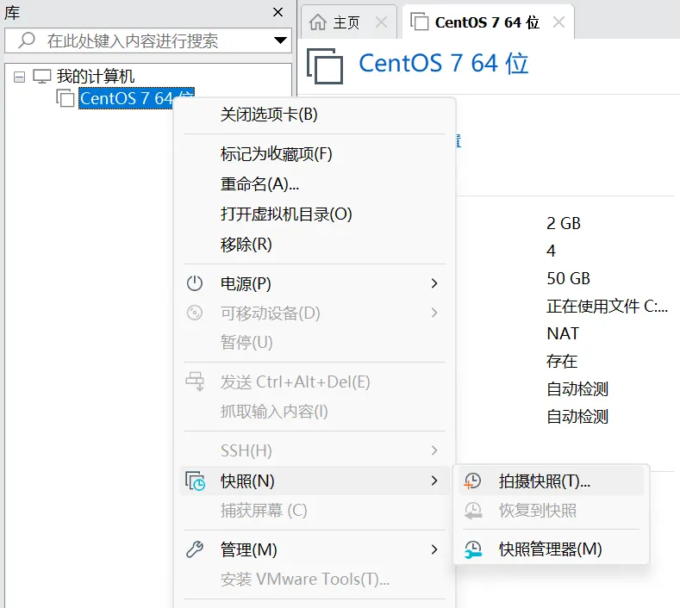Click the 存在 device value
Viewport: 680px width, 608px height.
click(x=562, y=361)
